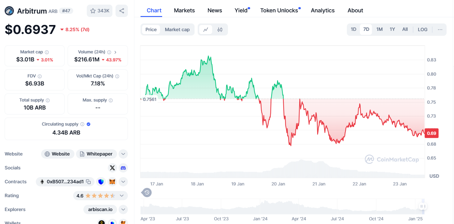This screenshot has height=224, width=454.
Task: Click the share icon next to watchlist
Action: (122, 11)
